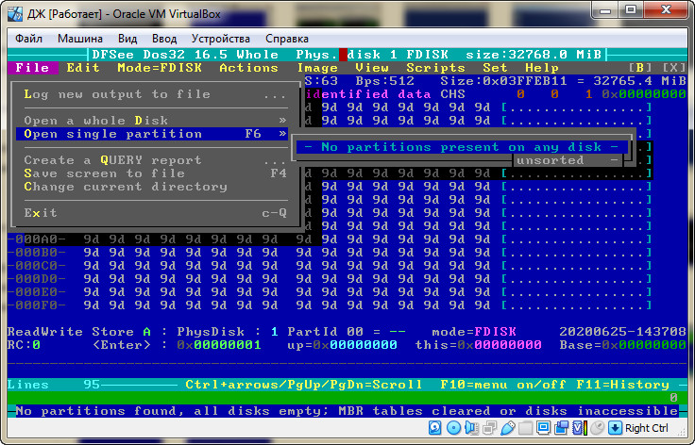The width and height of the screenshot is (695, 445).
Task: Open the Actions menu in DFSee
Action: pyautogui.click(x=248, y=68)
